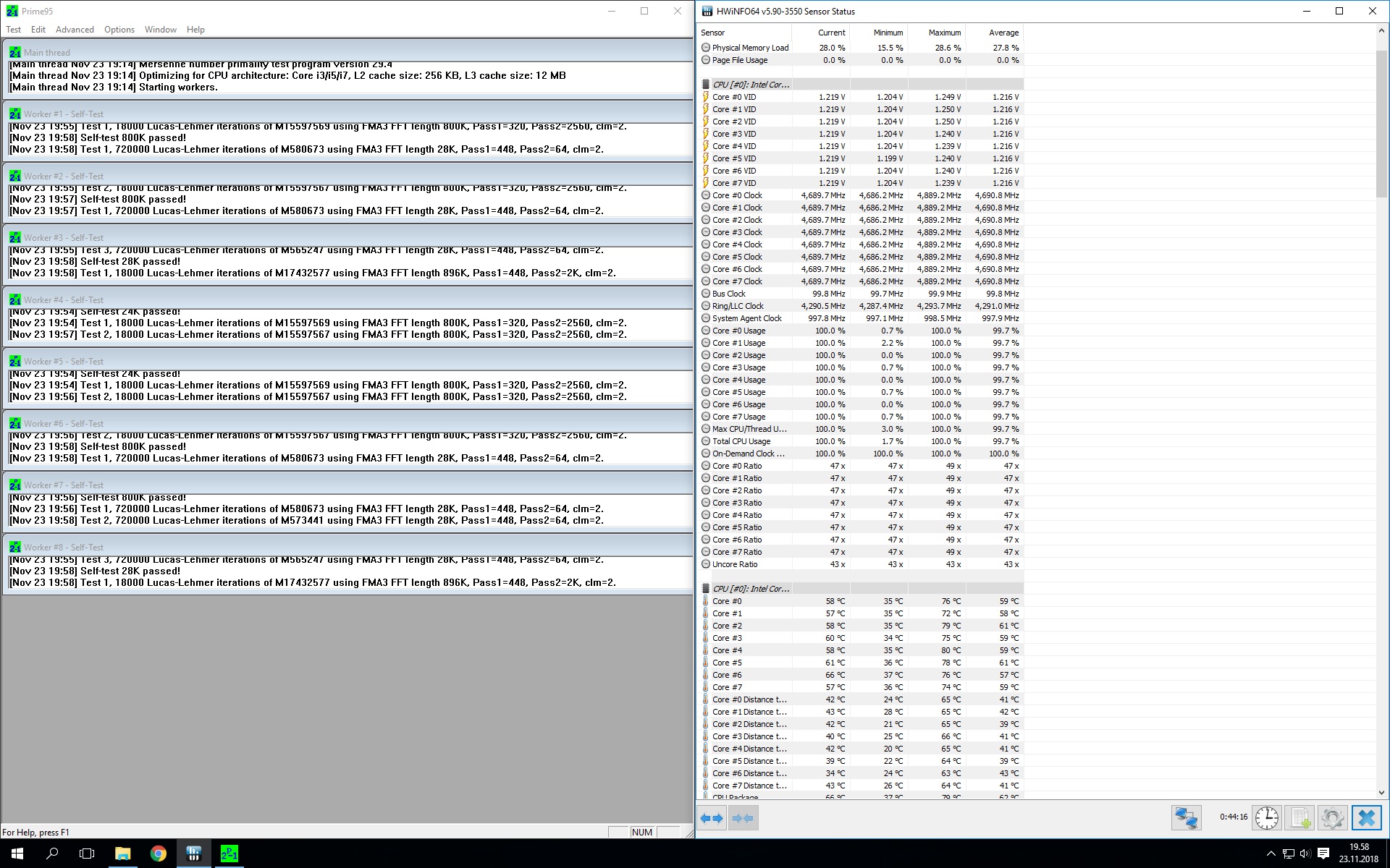Select the Core #6 temperature row showing 66 °C
The width and height of the screenshot is (1390, 868).
(x=860, y=675)
